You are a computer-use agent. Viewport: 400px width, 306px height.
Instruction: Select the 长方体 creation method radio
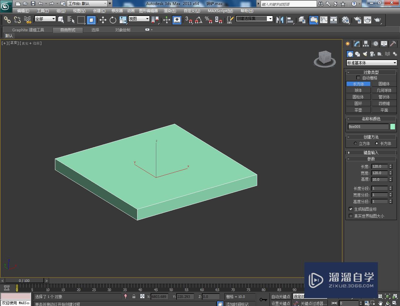[377, 143]
